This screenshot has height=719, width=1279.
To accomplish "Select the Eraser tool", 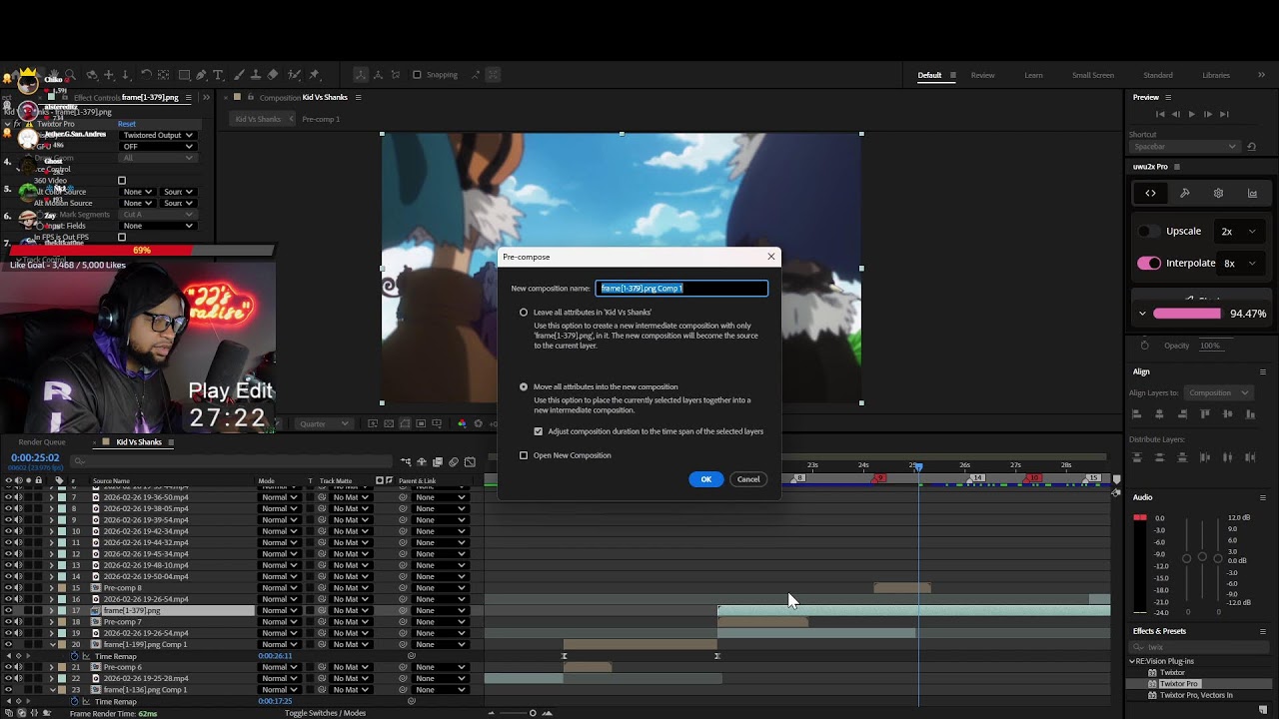I will point(273,75).
